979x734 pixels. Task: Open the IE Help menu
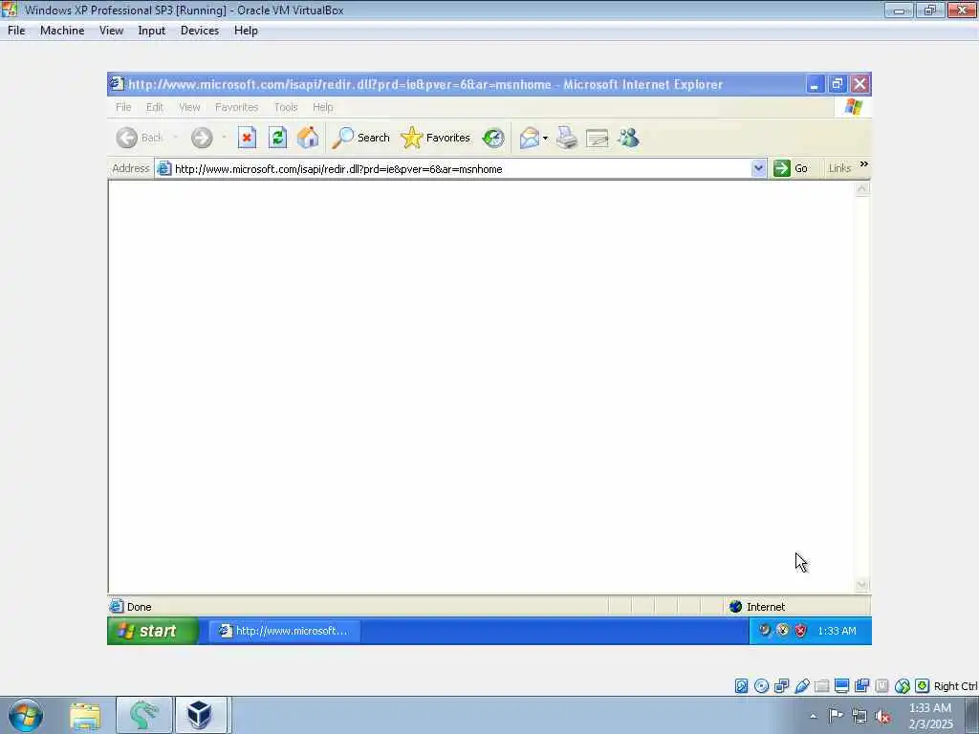point(323,107)
